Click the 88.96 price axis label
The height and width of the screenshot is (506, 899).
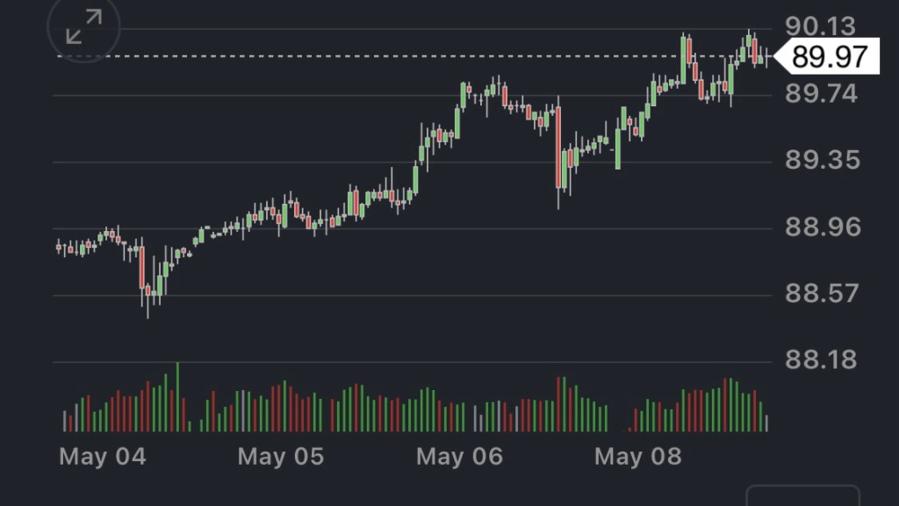tap(820, 227)
